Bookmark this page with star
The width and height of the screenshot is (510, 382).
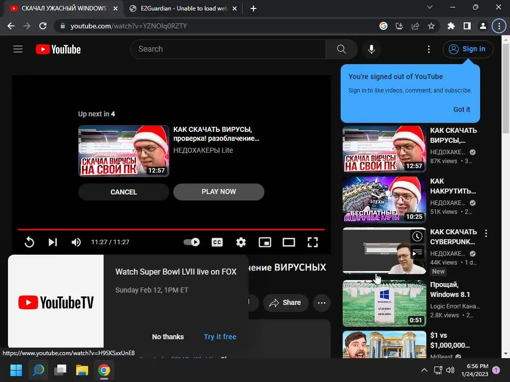(431, 26)
